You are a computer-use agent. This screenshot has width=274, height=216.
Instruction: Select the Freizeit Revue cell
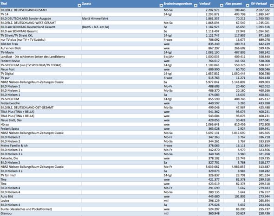41,61
